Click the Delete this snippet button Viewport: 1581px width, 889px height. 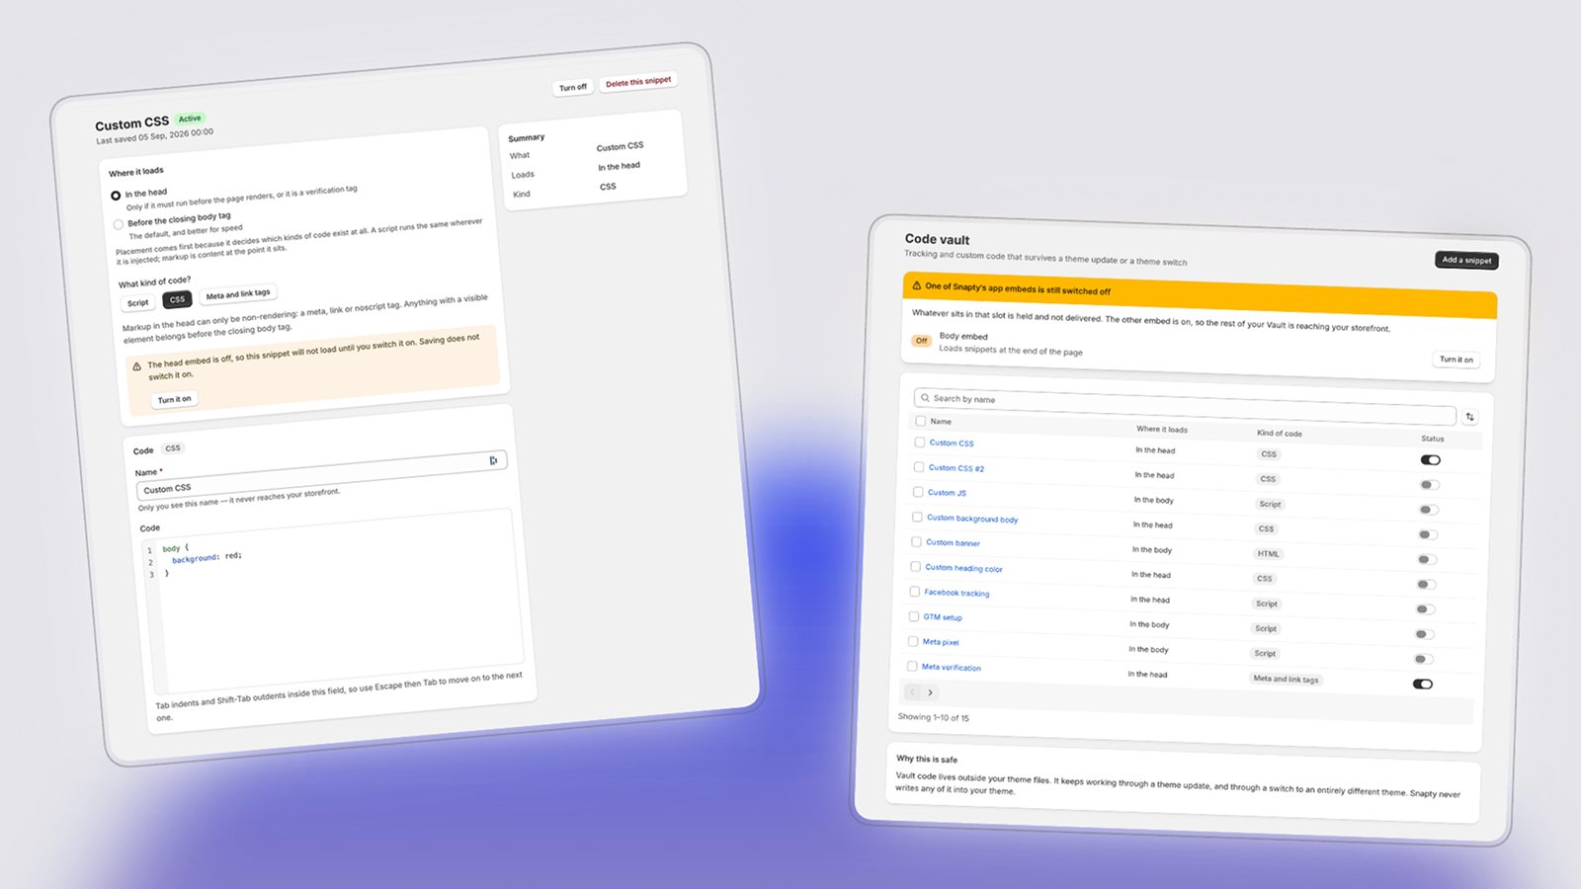pyautogui.click(x=638, y=82)
